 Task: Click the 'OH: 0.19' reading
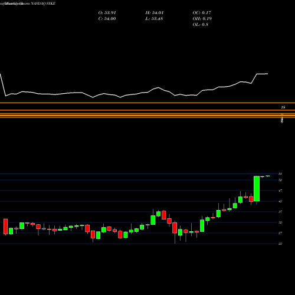202,19
